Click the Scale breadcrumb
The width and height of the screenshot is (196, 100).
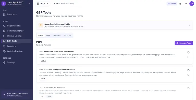tap(56, 4)
